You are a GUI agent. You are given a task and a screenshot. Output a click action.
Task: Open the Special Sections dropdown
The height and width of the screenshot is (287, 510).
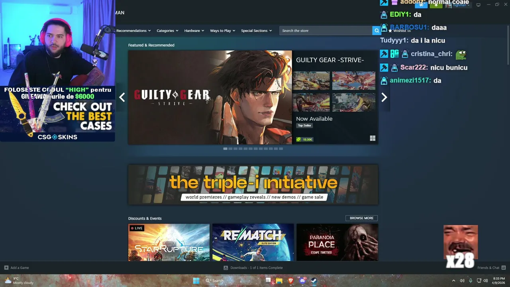pos(256,31)
